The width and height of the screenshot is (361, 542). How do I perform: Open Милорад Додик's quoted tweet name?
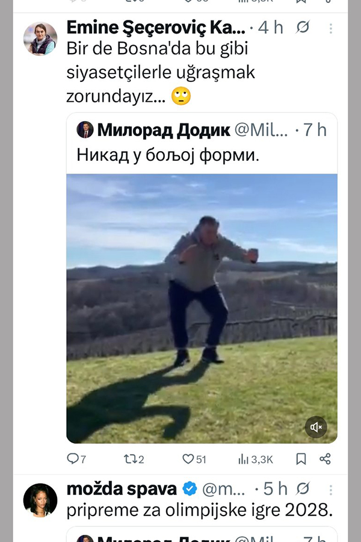[x=164, y=130]
